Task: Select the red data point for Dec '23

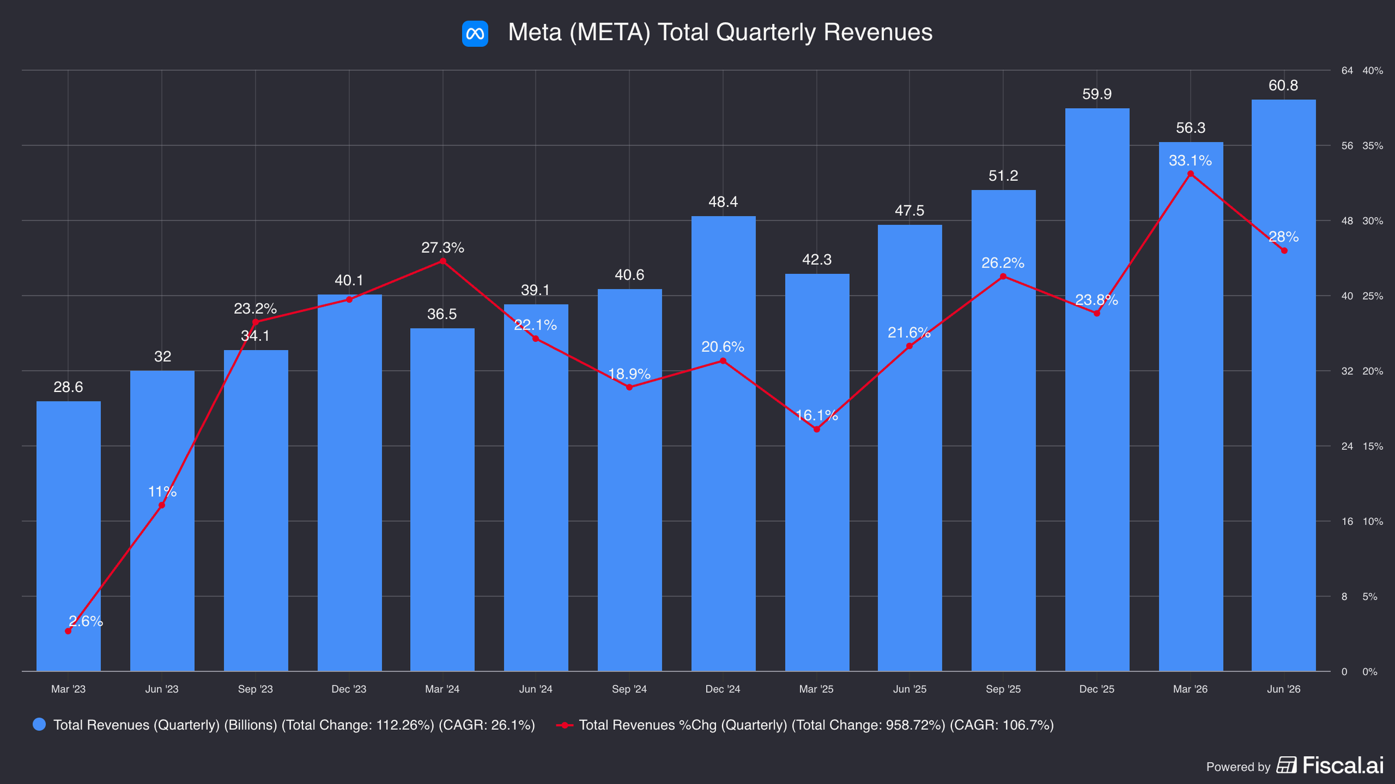Action: tap(349, 299)
